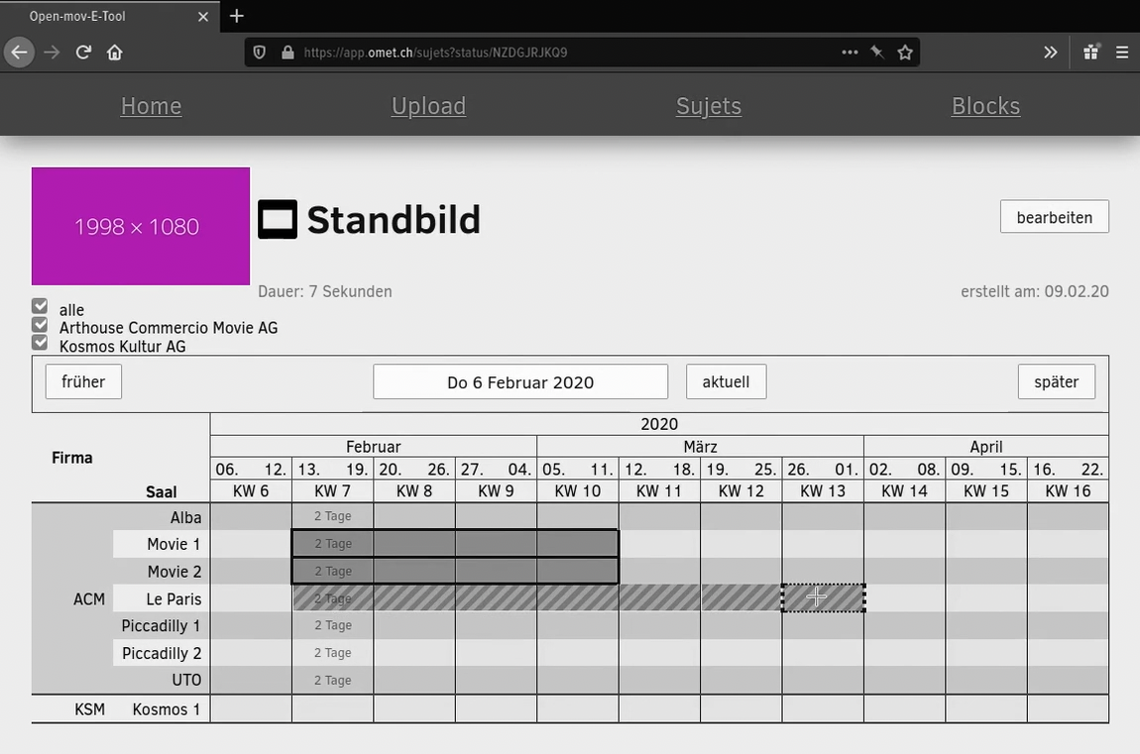Go to the Blocks navigation item
The height and width of the screenshot is (754, 1140).
[x=985, y=106]
